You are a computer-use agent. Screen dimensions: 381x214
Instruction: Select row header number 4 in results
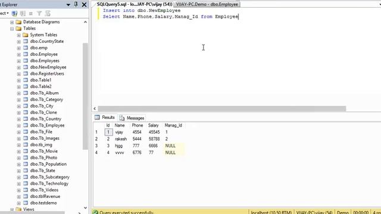(96, 153)
